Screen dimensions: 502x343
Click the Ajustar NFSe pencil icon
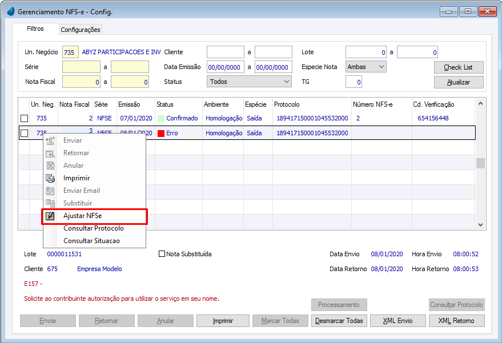point(50,216)
